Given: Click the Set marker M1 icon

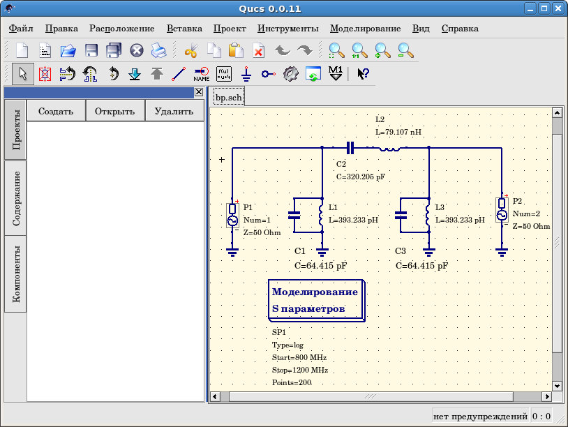Looking at the screenshot, I should (x=336, y=73).
